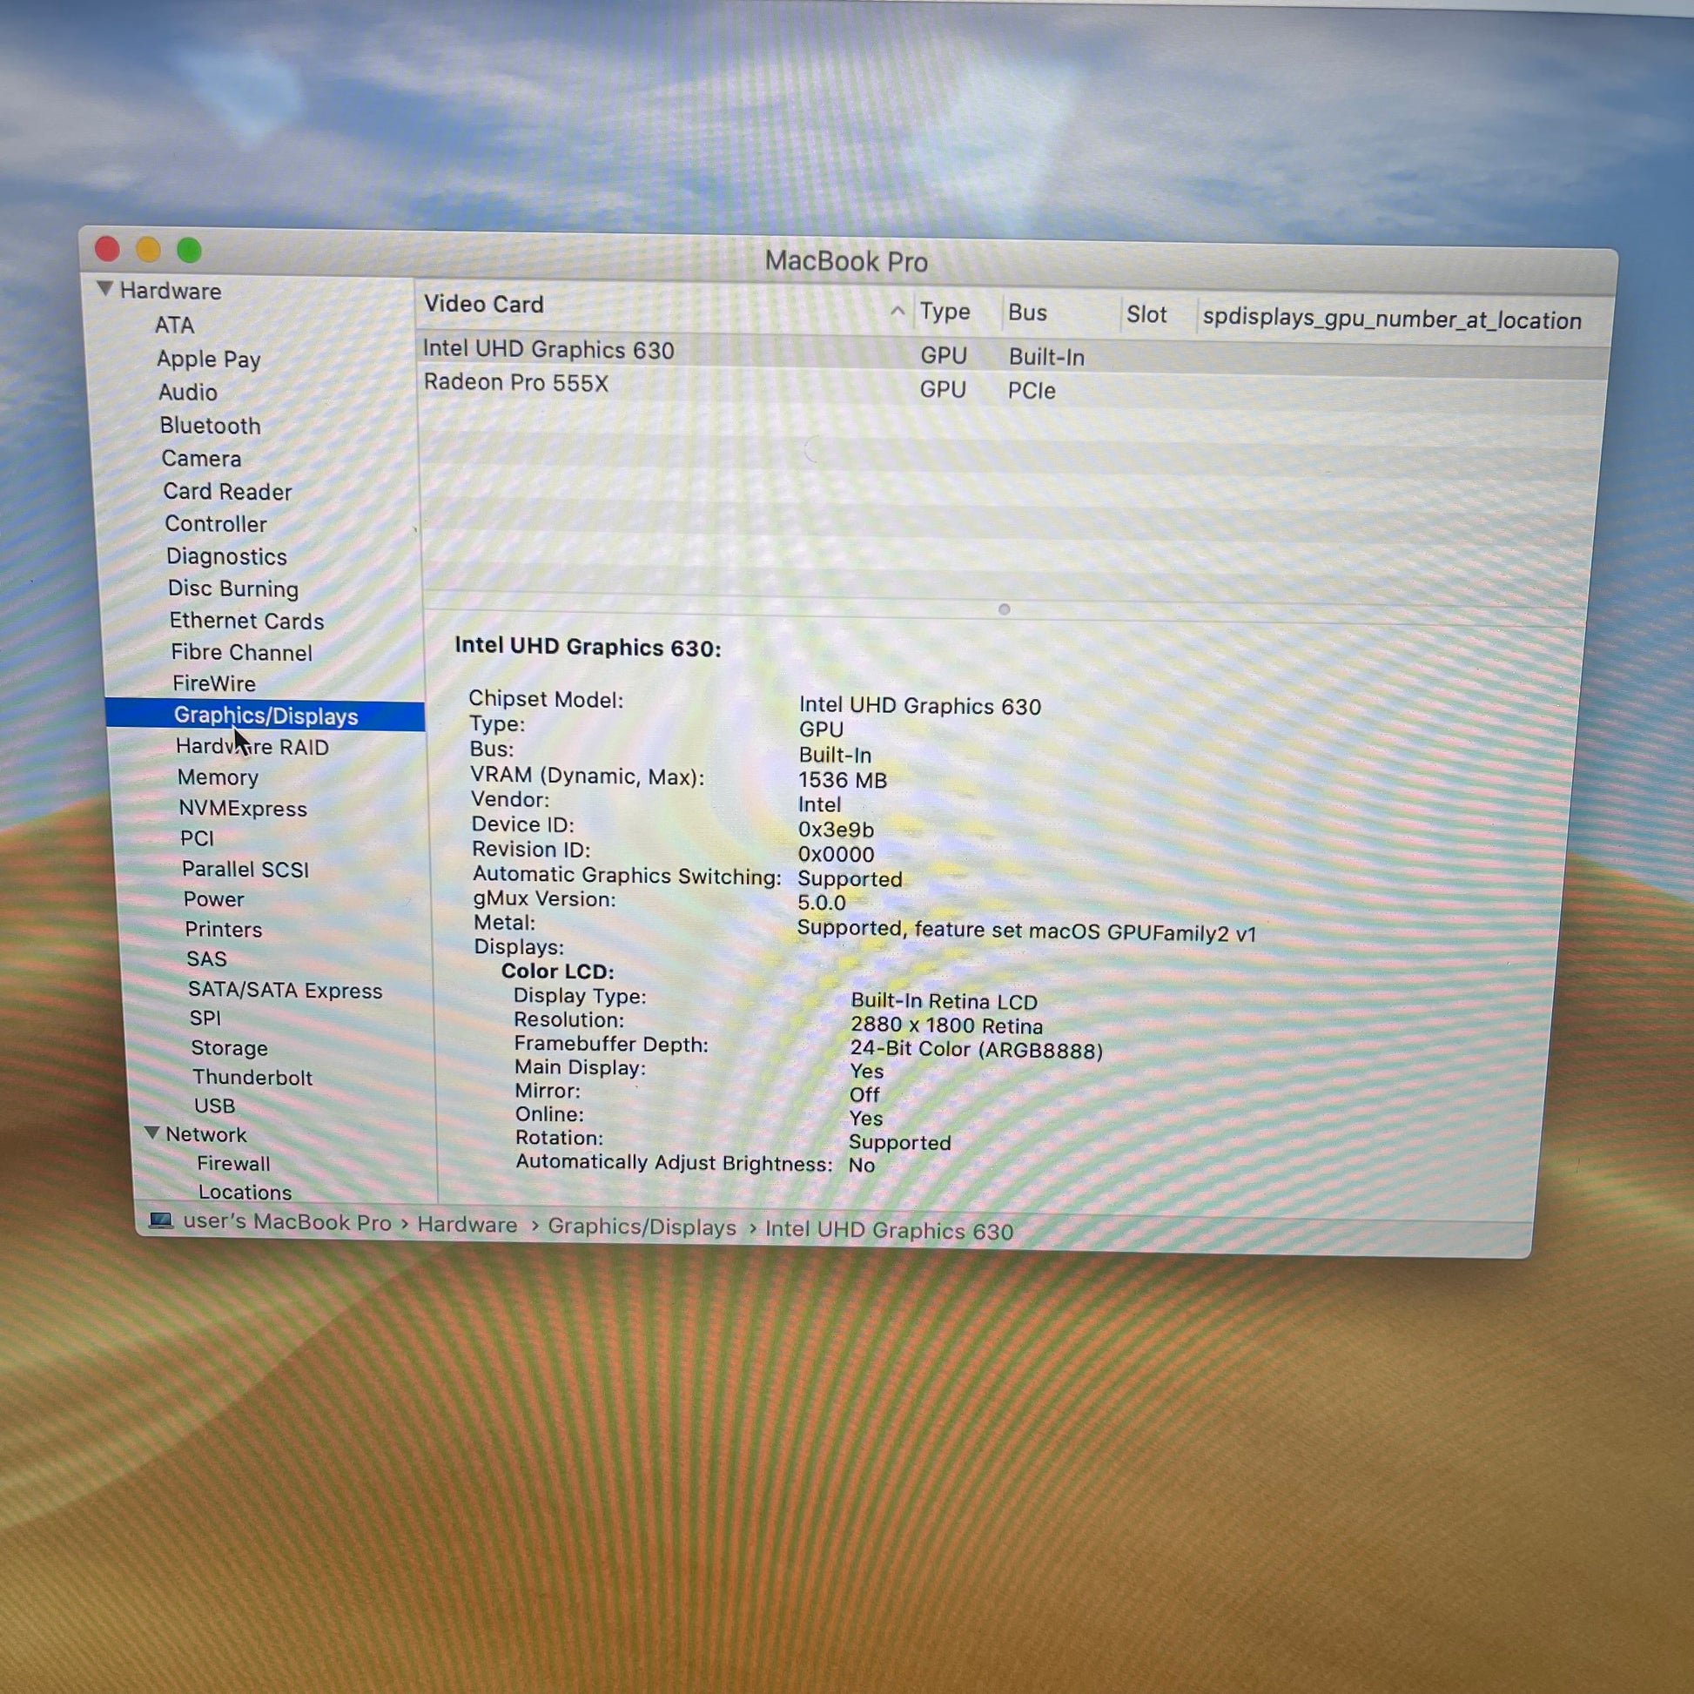Screen dimensions: 1694x1694
Task: Click Graphics/Displays in the path bar
Action: pos(642,1227)
